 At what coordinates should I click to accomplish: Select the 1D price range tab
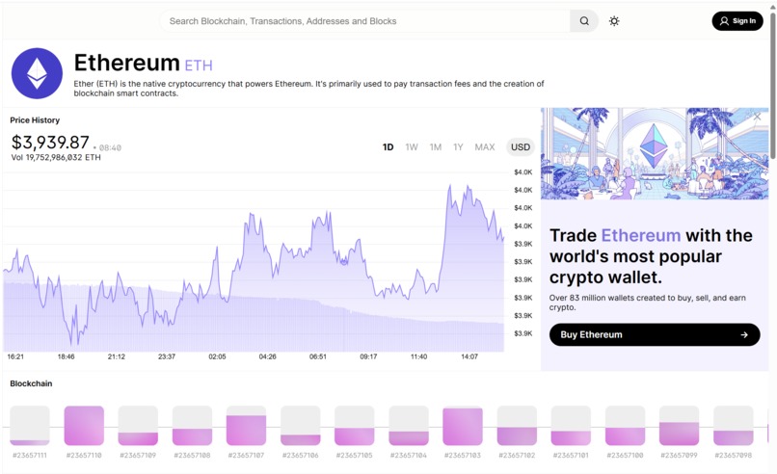[388, 147]
